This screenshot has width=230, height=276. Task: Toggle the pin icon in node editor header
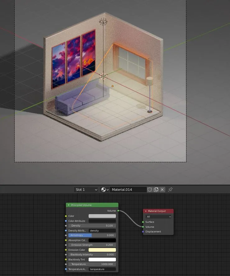tap(170, 190)
